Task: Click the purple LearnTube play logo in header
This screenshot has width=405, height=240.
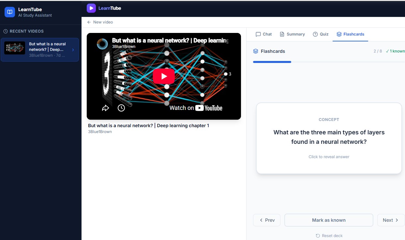Action: pos(91,8)
